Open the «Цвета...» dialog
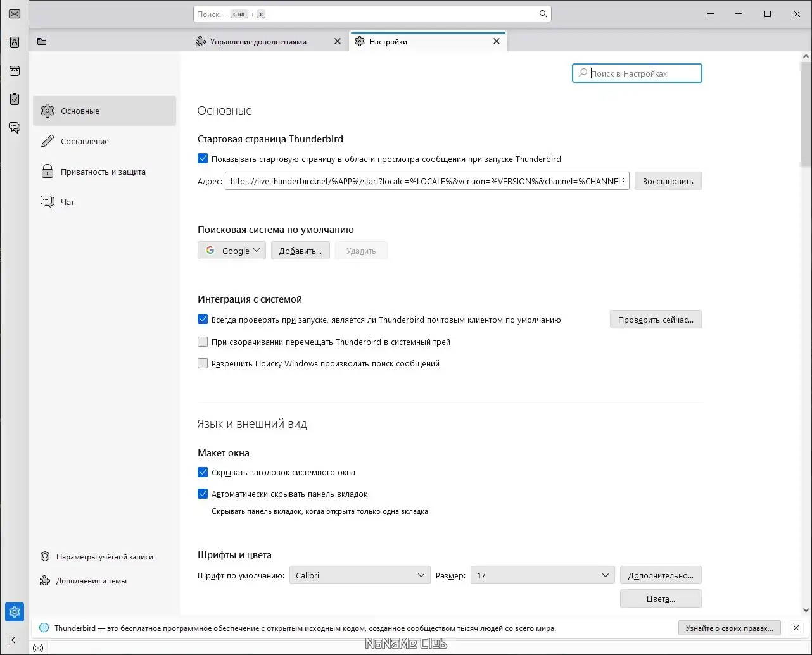The height and width of the screenshot is (655, 812). [661, 599]
